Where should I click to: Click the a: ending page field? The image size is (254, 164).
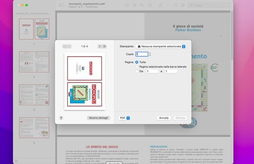tap(171, 71)
